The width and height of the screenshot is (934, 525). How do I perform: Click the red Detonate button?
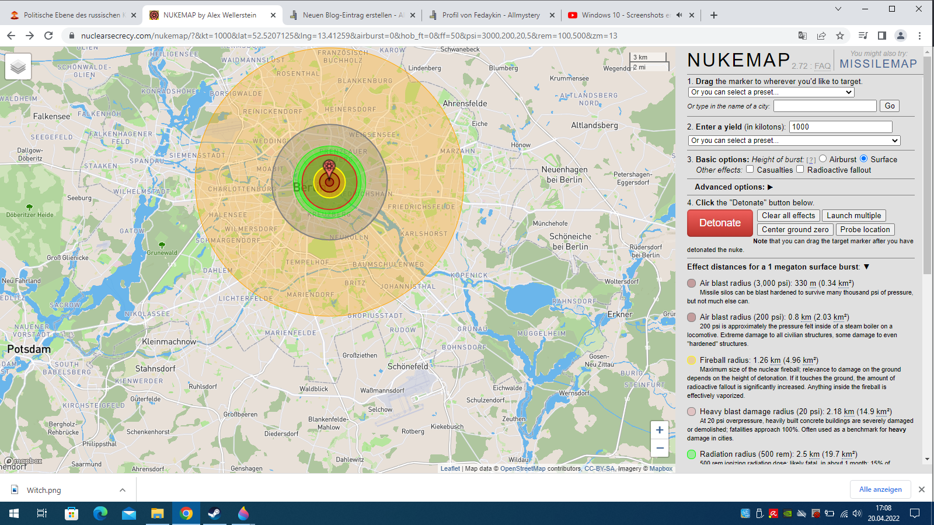tap(720, 223)
